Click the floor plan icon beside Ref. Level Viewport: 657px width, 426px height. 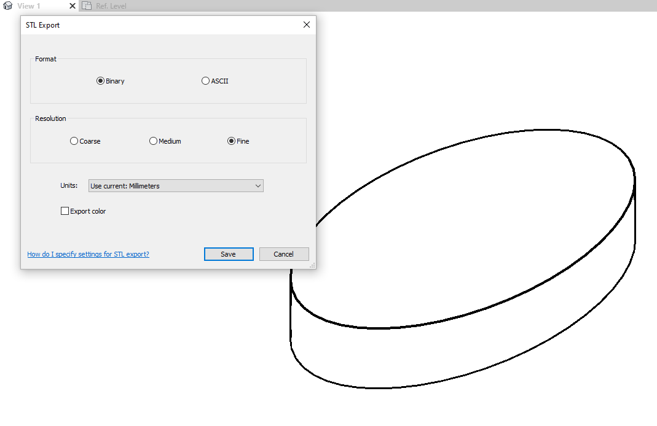click(87, 6)
